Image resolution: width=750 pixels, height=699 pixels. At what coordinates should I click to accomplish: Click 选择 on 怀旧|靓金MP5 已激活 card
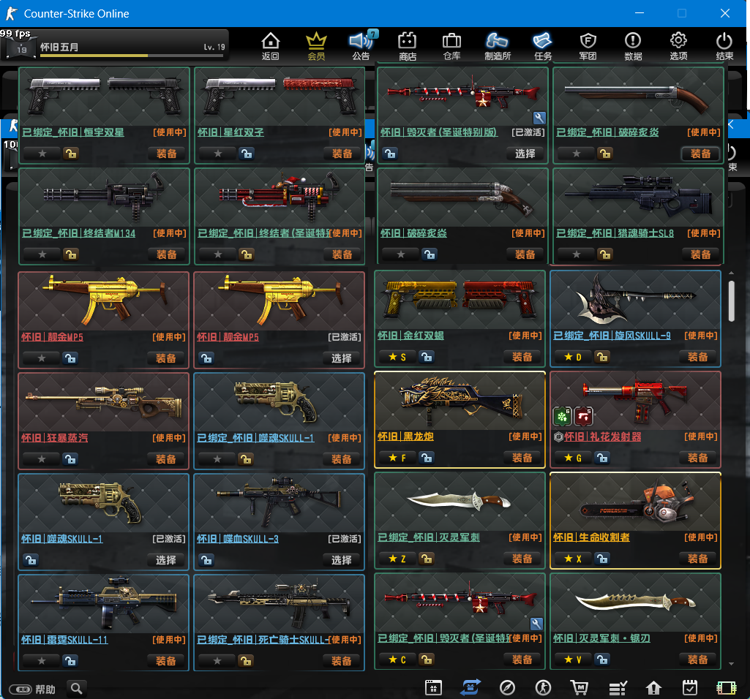click(341, 358)
